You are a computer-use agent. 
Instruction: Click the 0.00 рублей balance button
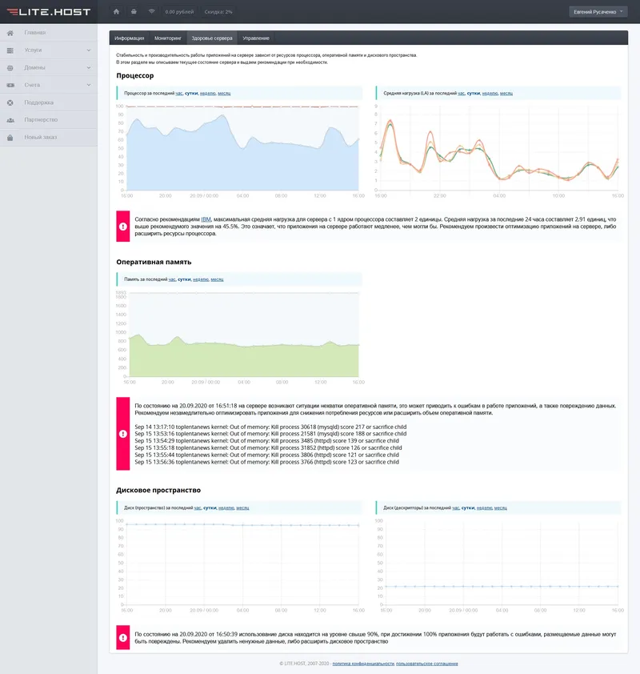(179, 11)
